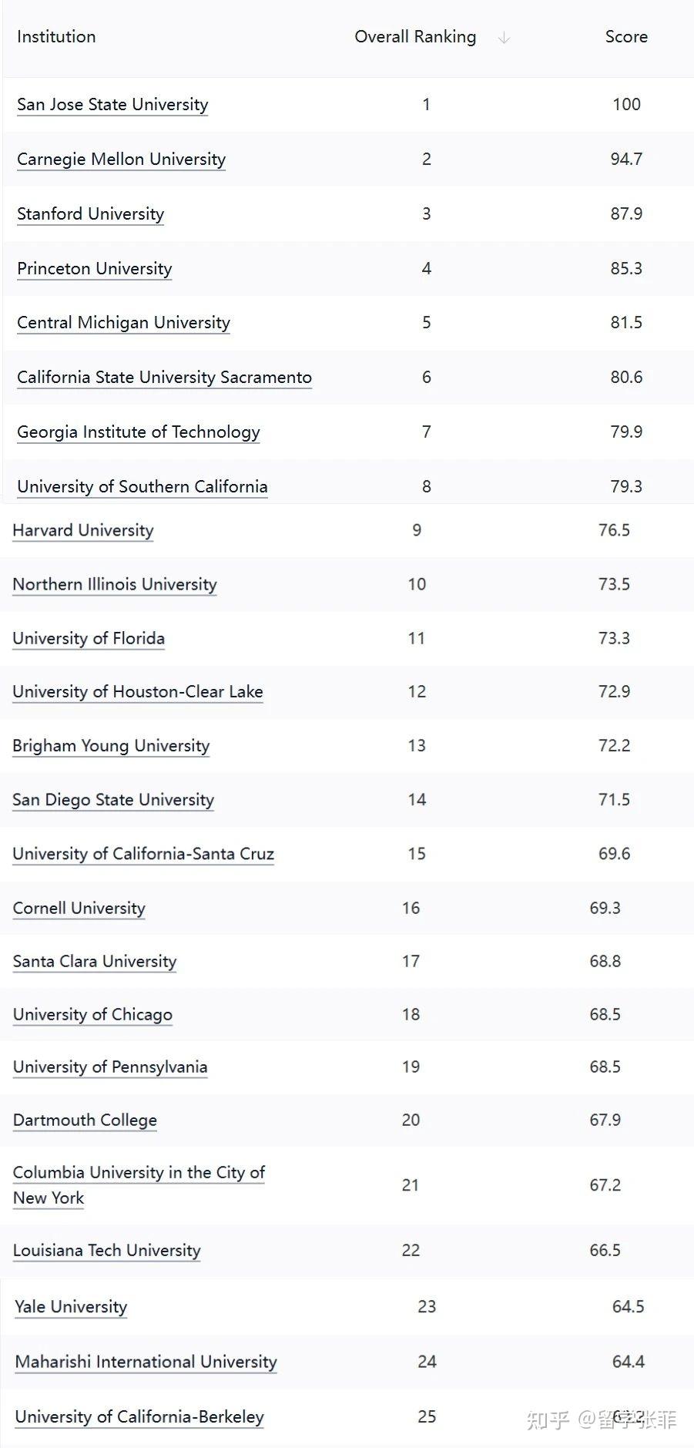The width and height of the screenshot is (694, 1448).
Task: Open Carnegie Mellon University link
Action: [121, 160]
